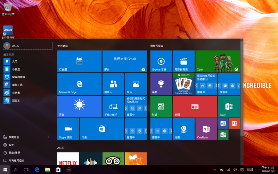Launch the 市集 Store tile
This screenshot has height=174, width=278.
[x=102, y=129]
